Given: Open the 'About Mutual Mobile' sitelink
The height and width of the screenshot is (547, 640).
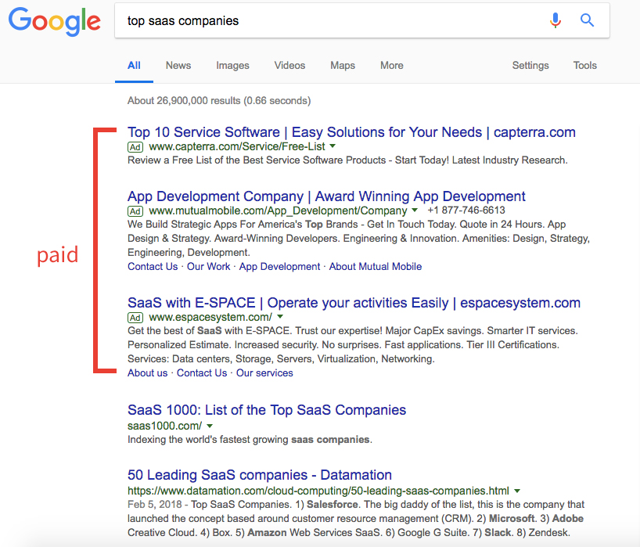Looking at the screenshot, I should coord(376,267).
